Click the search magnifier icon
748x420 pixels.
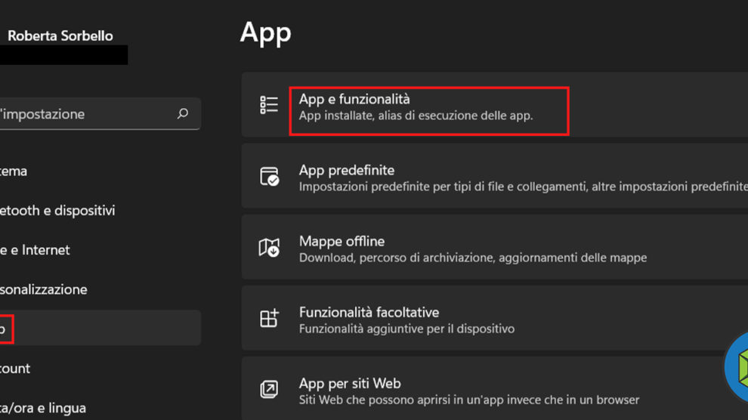point(182,114)
